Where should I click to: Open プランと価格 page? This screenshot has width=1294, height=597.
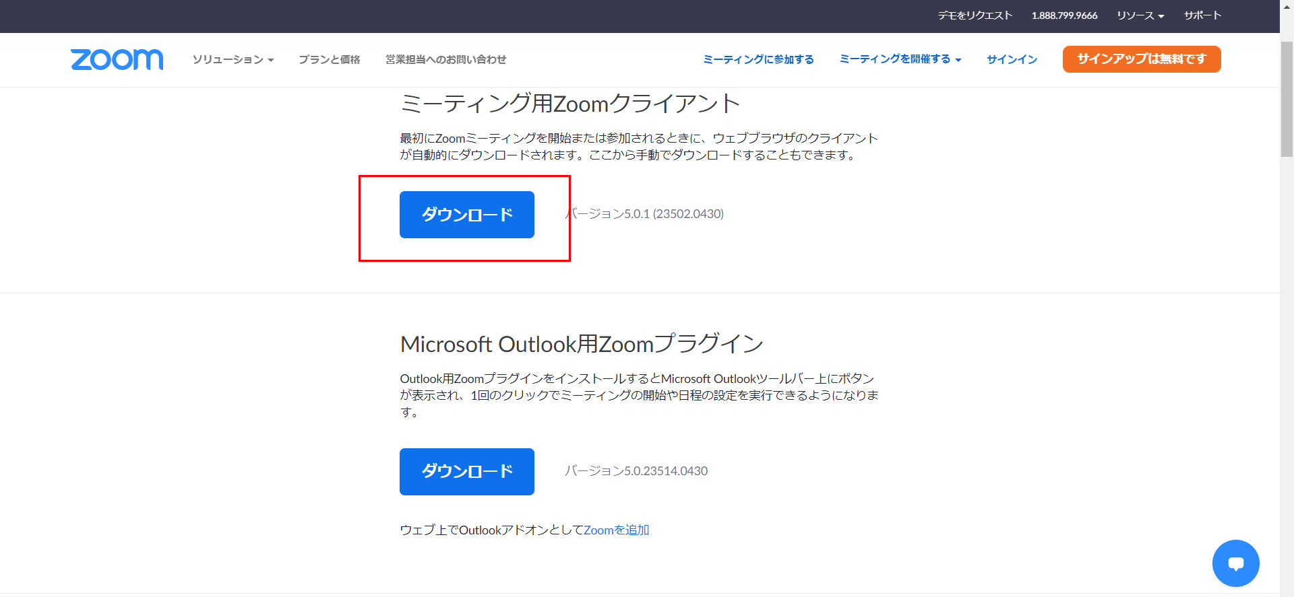coord(330,59)
